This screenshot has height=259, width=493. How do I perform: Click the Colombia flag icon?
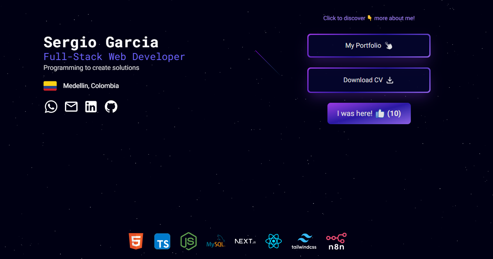[50, 86]
